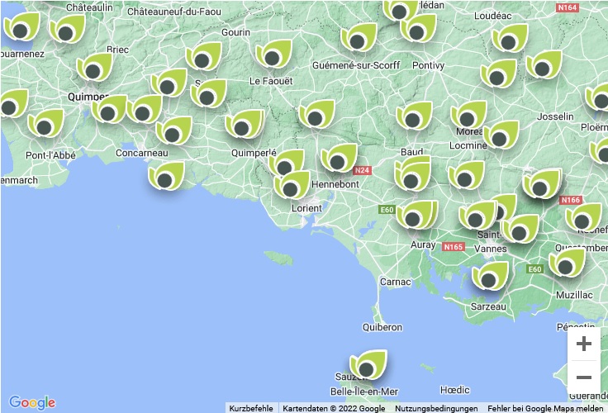608x413 pixels.
Task: Open the marker above Muzillac
Action: coord(566,265)
